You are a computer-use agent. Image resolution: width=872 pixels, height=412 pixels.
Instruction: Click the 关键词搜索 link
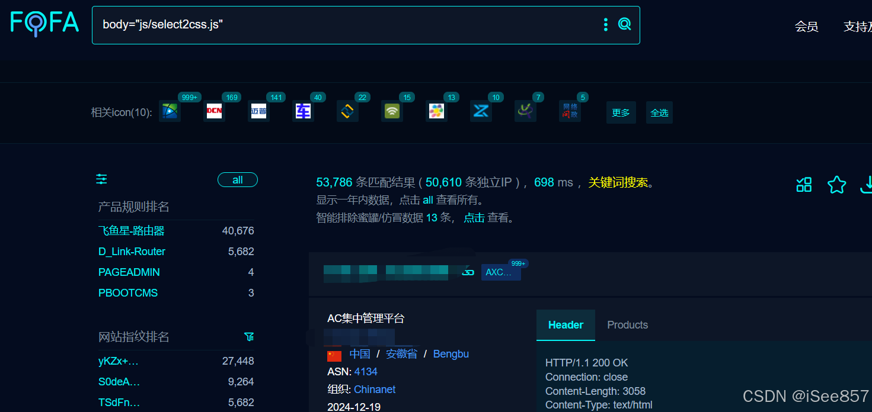(x=618, y=182)
